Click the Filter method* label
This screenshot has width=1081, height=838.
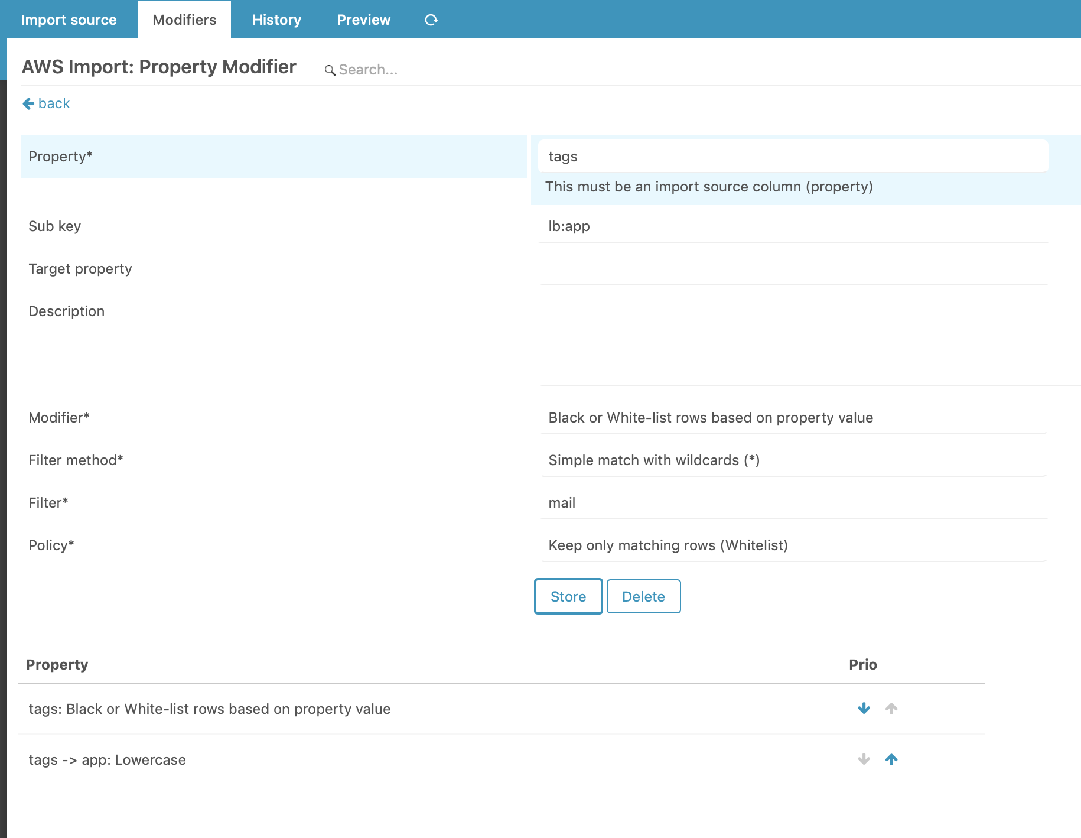click(x=76, y=460)
